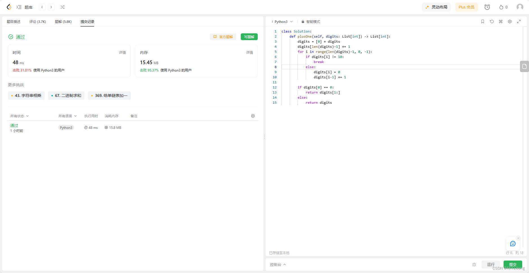
Task: Open the problem list sidebar icon
Action: [x=19, y=7]
